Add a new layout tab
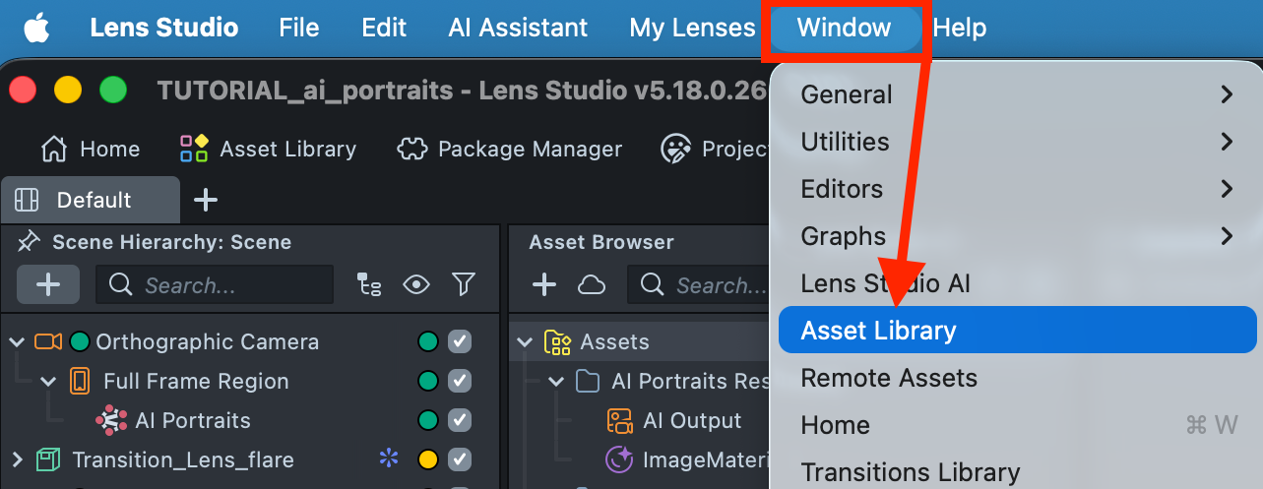Image resolution: width=1263 pixels, height=489 pixels. tap(205, 201)
